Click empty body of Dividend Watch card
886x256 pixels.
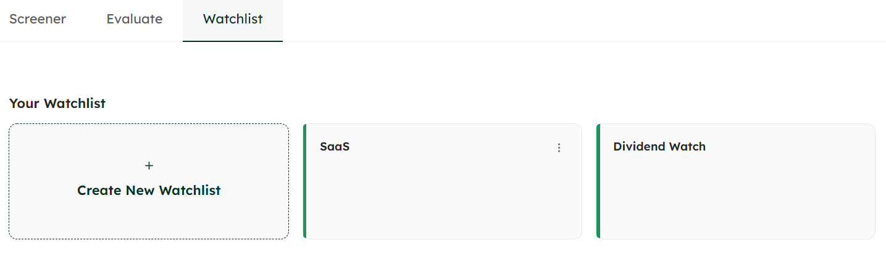pos(737,197)
